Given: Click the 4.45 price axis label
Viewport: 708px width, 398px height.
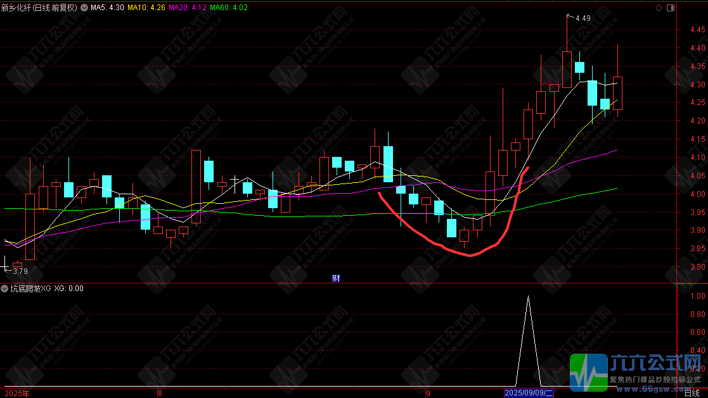Looking at the screenshot, I should 698,30.
